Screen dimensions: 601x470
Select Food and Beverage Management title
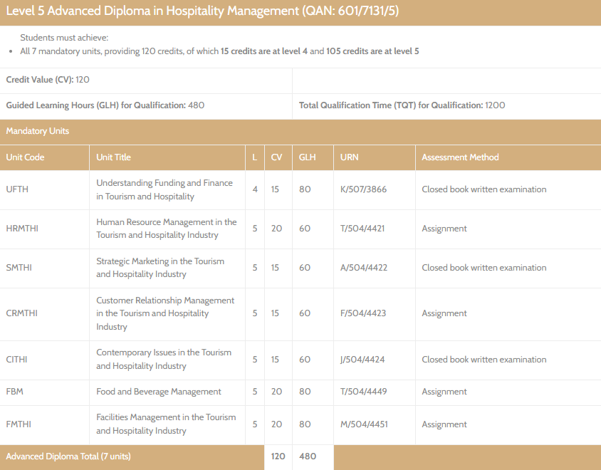point(159,392)
